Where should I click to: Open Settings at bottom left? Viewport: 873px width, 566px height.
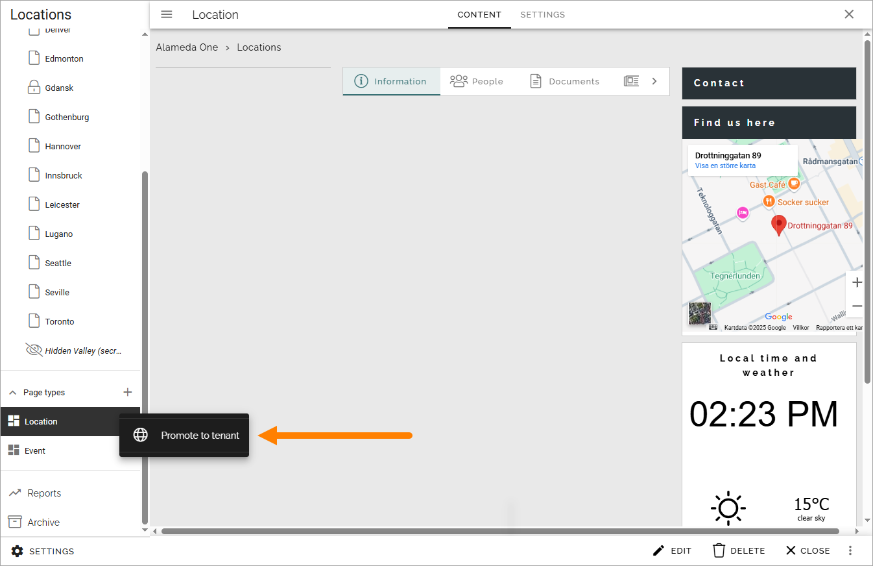[x=43, y=551]
